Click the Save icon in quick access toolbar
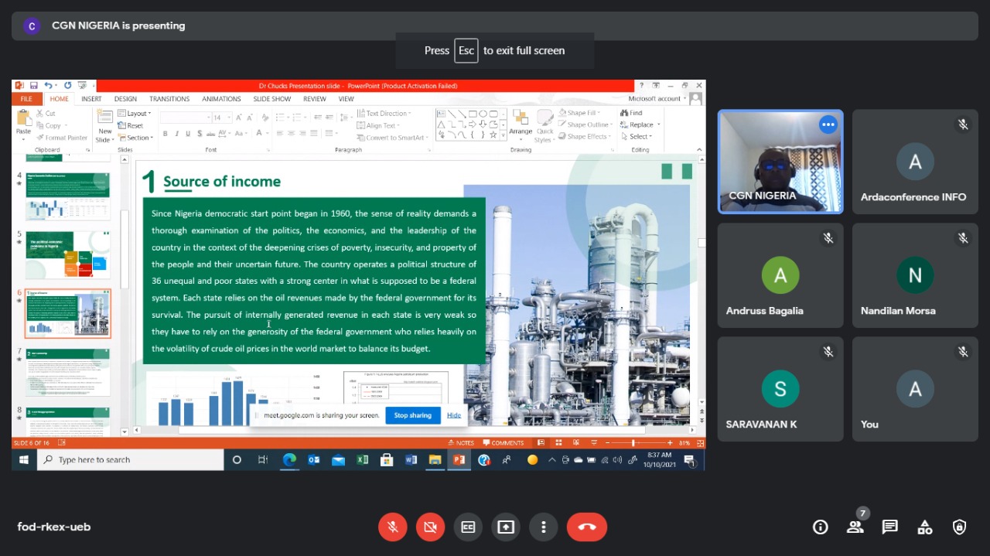The image size is (990, 556). click(34, 85)
